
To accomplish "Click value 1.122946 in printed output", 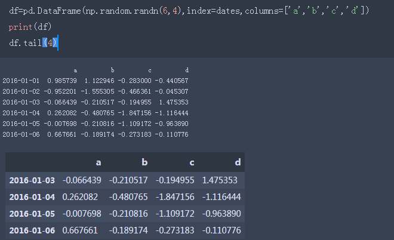I will pyautogui.click(x=99, y=81).
